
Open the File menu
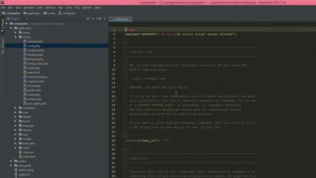pos(3,7)
